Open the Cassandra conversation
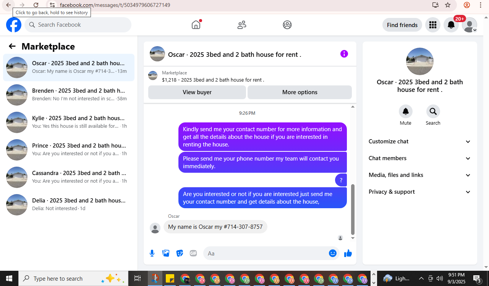489x286 pixels. tap(69, 177)
